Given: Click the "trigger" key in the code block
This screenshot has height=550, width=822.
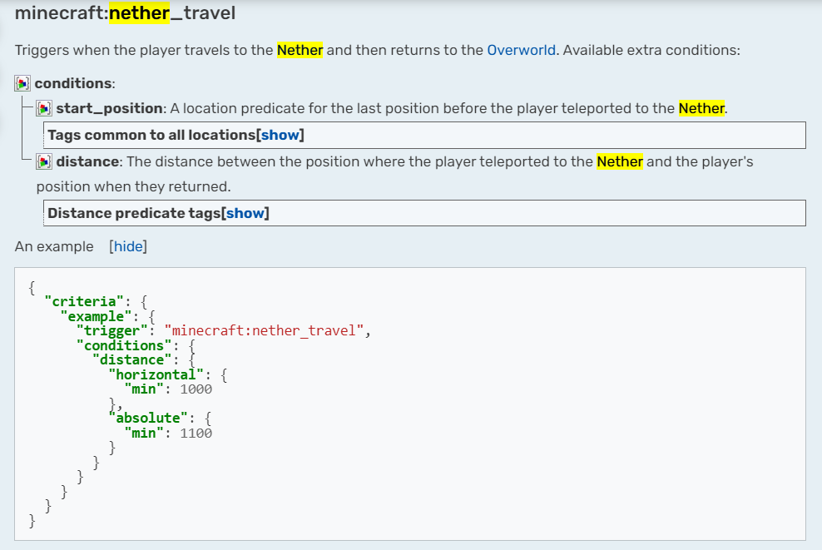Looking at the screenshot, I should (116, 331).
